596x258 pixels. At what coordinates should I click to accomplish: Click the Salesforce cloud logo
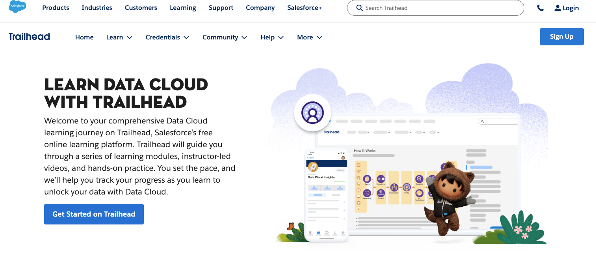[x=17, y=7]
